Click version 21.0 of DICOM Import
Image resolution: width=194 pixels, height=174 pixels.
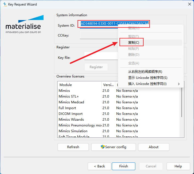click(106, 114)
